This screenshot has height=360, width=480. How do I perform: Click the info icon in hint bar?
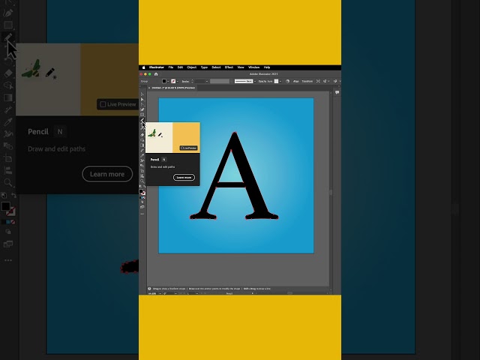(x=149, y=289)
